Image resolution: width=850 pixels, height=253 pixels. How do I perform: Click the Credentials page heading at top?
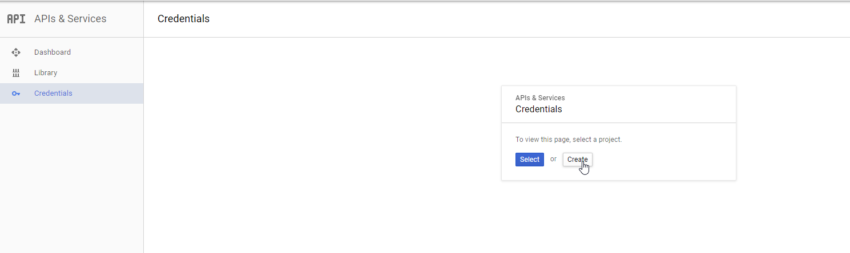pos(183,19)
